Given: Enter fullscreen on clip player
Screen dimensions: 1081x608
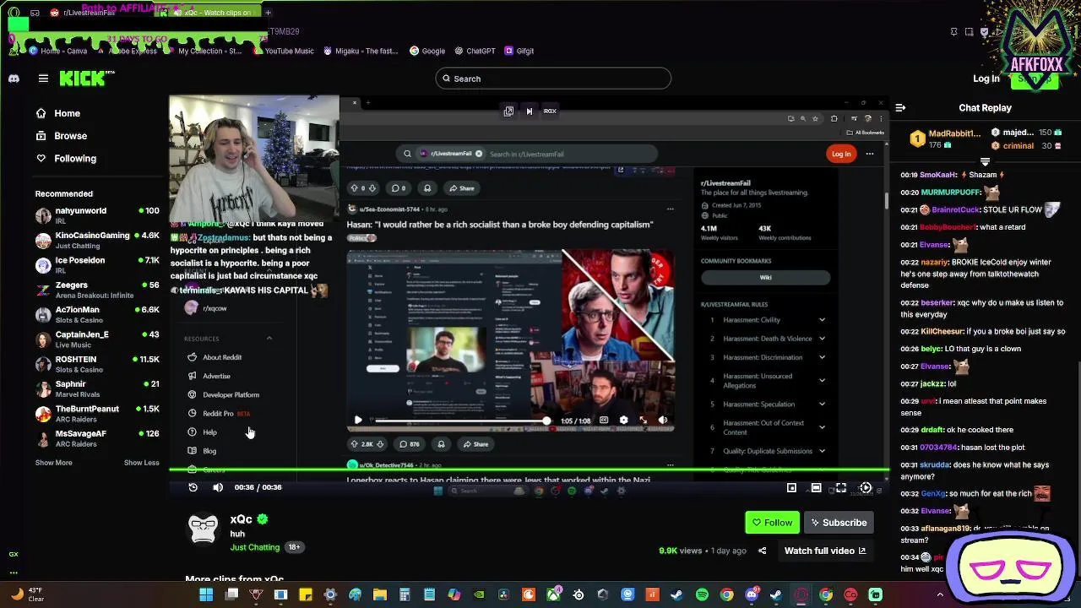Looking at the screenshot, I should 840,487.
